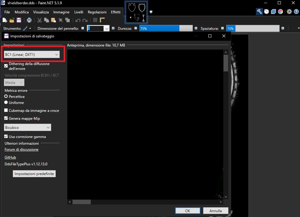The image size is (300, 217).
Task: Open the Bicubico resampling dropdown
Action: click(x=27, y=127)
